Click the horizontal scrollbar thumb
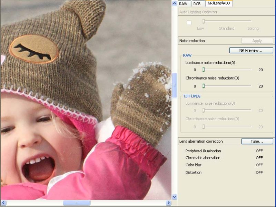Screen dimensions: 276x207 click(x=77, y=203)
